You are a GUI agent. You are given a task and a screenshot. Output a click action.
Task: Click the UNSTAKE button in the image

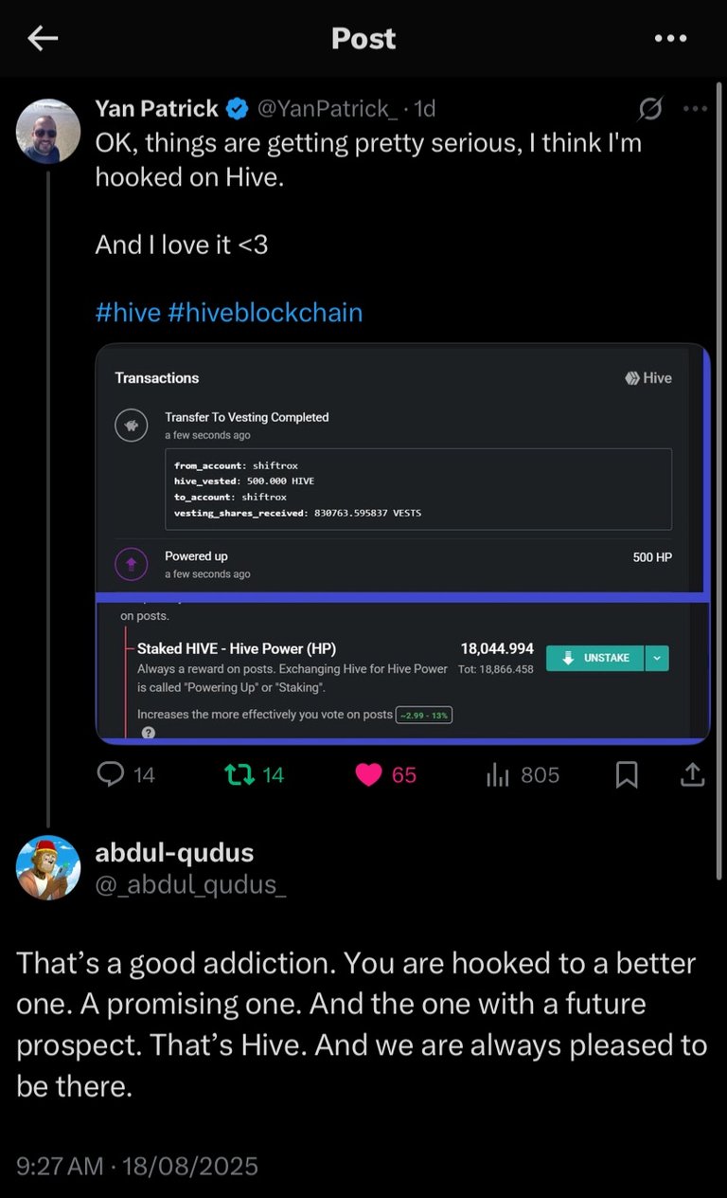(x=595, y=658)
